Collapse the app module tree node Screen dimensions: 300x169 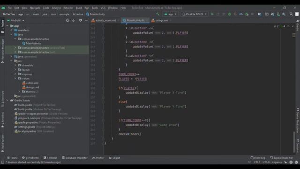click(7, 26)
